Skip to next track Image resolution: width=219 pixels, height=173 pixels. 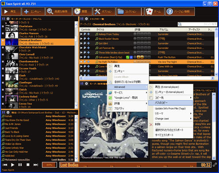pyautogui.click(x=36, y=165)
